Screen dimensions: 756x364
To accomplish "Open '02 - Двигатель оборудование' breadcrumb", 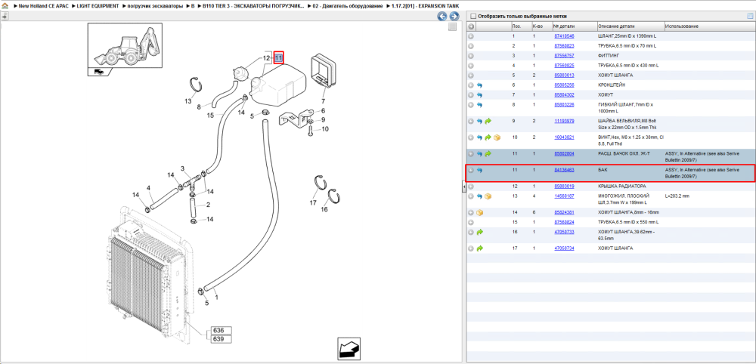I will (348, 6).
